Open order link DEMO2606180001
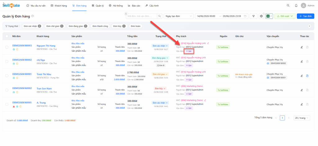The image size is (318, 146). (22, 74)
